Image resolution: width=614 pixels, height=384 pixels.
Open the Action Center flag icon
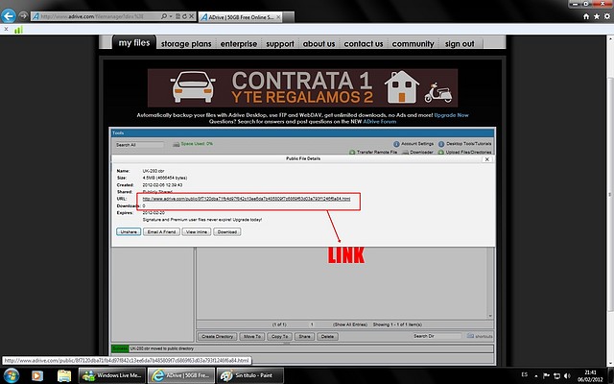tap(546, 375)
